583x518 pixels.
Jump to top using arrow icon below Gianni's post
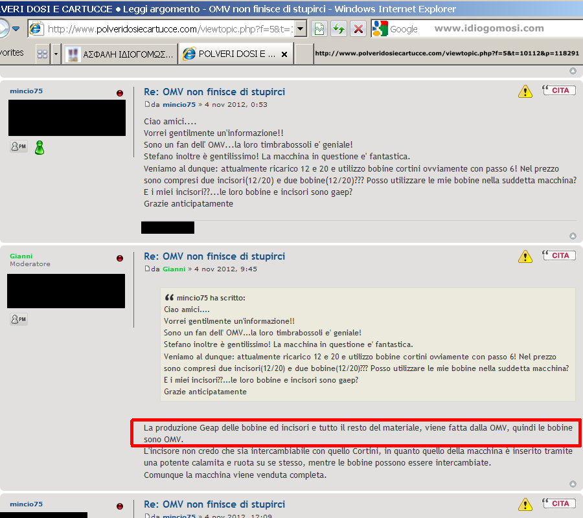(573, 484)
